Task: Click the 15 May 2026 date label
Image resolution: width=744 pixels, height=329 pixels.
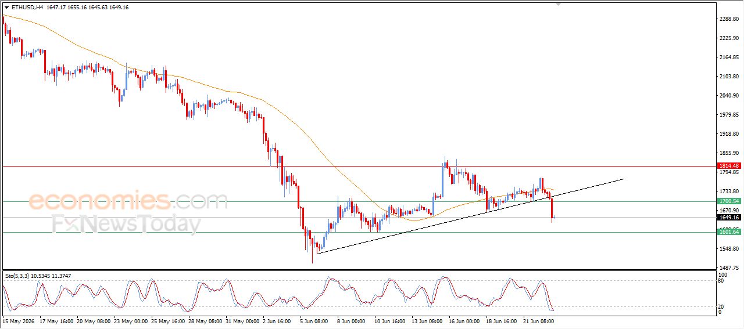Action: (19, 320)
